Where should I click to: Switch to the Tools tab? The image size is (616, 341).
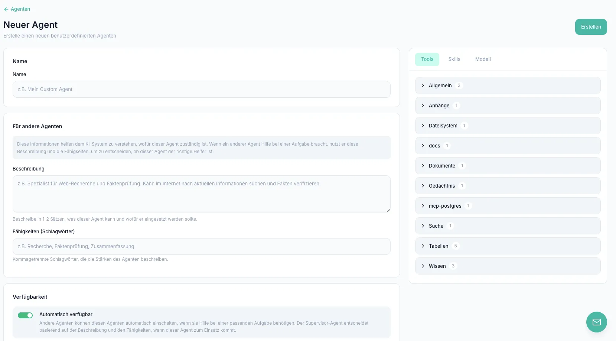pyautogui.click(x=427, y=59)
